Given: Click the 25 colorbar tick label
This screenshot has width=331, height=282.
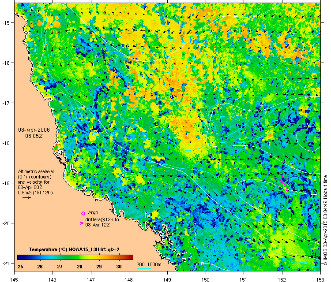Looking at the screenshot, I should coord(20,267).
